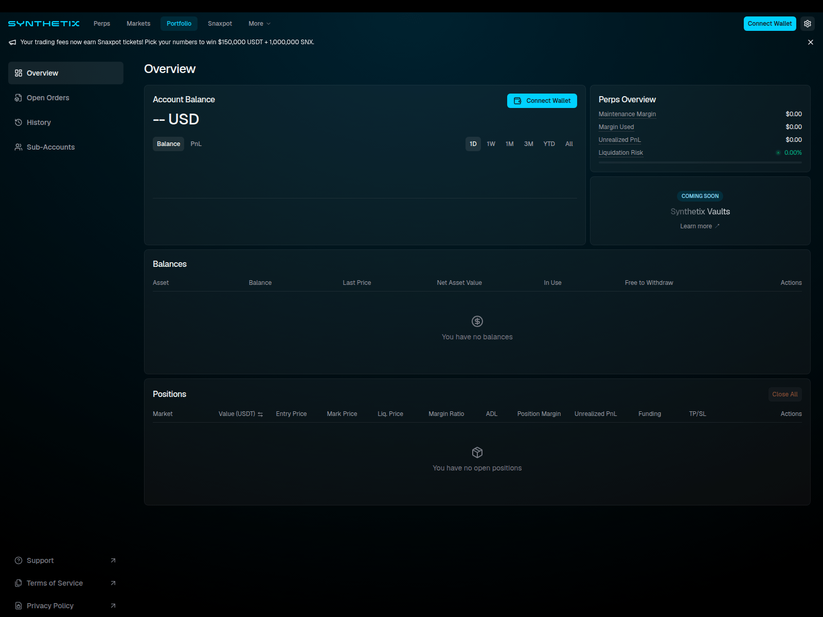Switch chart to Balance view
Viewport: 823px width, 617px height.
[169, 144]
